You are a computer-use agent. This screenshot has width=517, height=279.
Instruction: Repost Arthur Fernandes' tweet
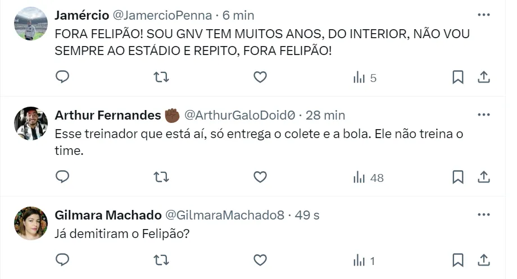coord(161,177)
